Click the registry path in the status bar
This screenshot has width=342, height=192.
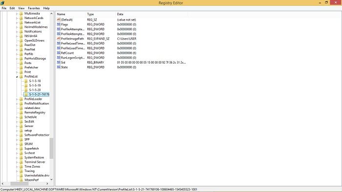[x=99, y=190]
